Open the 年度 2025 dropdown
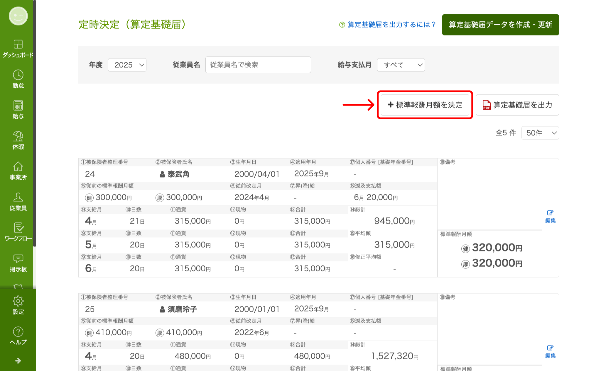The width and height of the screenshot is (601, 371). coord(127,65)
